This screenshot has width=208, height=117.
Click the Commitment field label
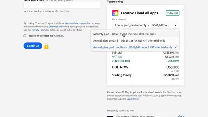point(119,19)
